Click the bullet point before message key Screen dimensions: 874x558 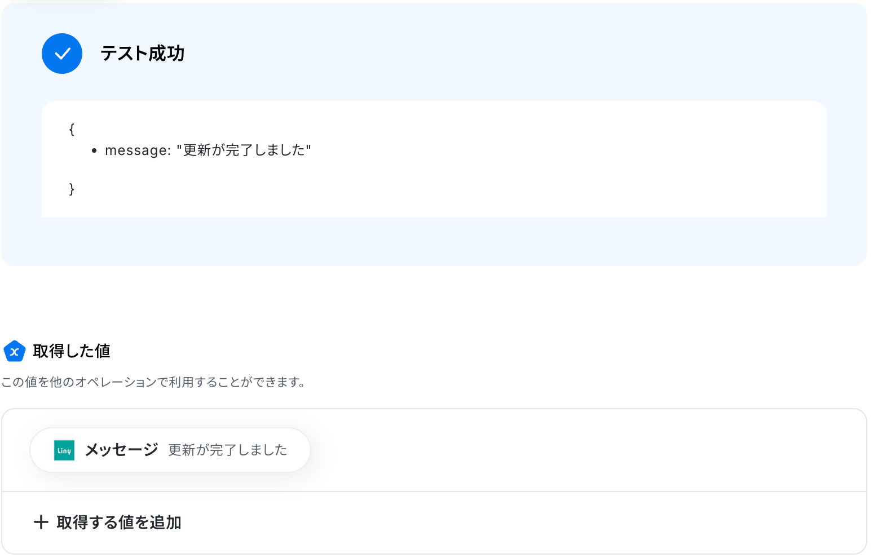tap(94, 150)
